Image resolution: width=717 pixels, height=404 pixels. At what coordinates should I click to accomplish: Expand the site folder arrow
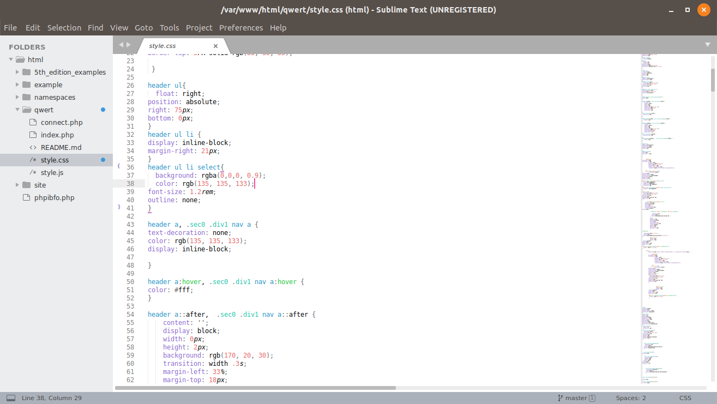(17, 185)
